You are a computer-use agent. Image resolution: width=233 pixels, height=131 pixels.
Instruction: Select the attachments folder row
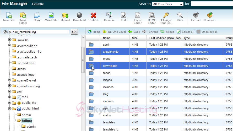[159, 52]
